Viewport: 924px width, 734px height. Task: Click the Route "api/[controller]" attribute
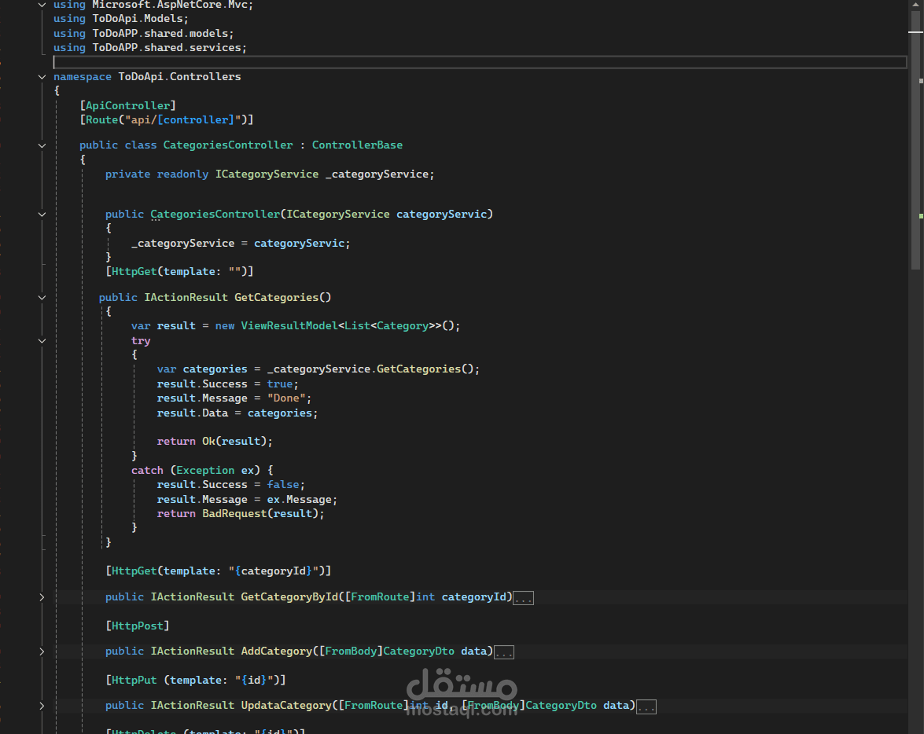(x=167, y=119)
